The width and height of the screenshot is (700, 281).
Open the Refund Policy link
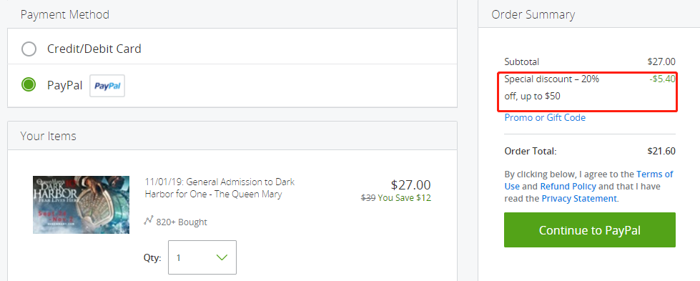568,187
